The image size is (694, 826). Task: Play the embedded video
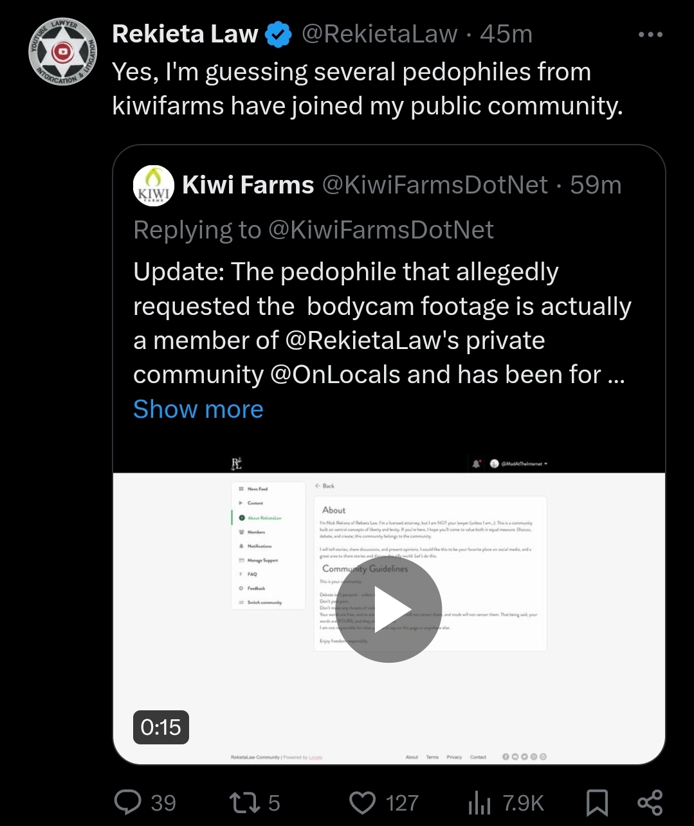[389, 609]
